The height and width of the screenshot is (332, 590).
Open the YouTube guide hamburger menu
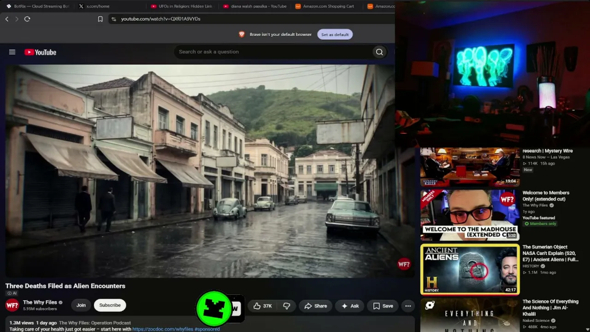(x=12, y=52)
